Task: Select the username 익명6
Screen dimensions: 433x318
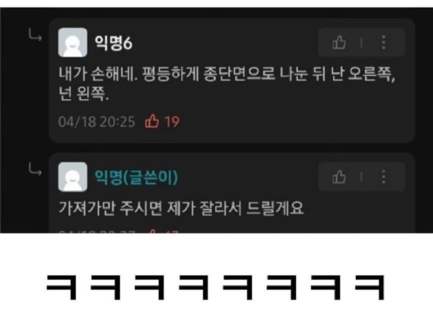Action: coord(114,43)
